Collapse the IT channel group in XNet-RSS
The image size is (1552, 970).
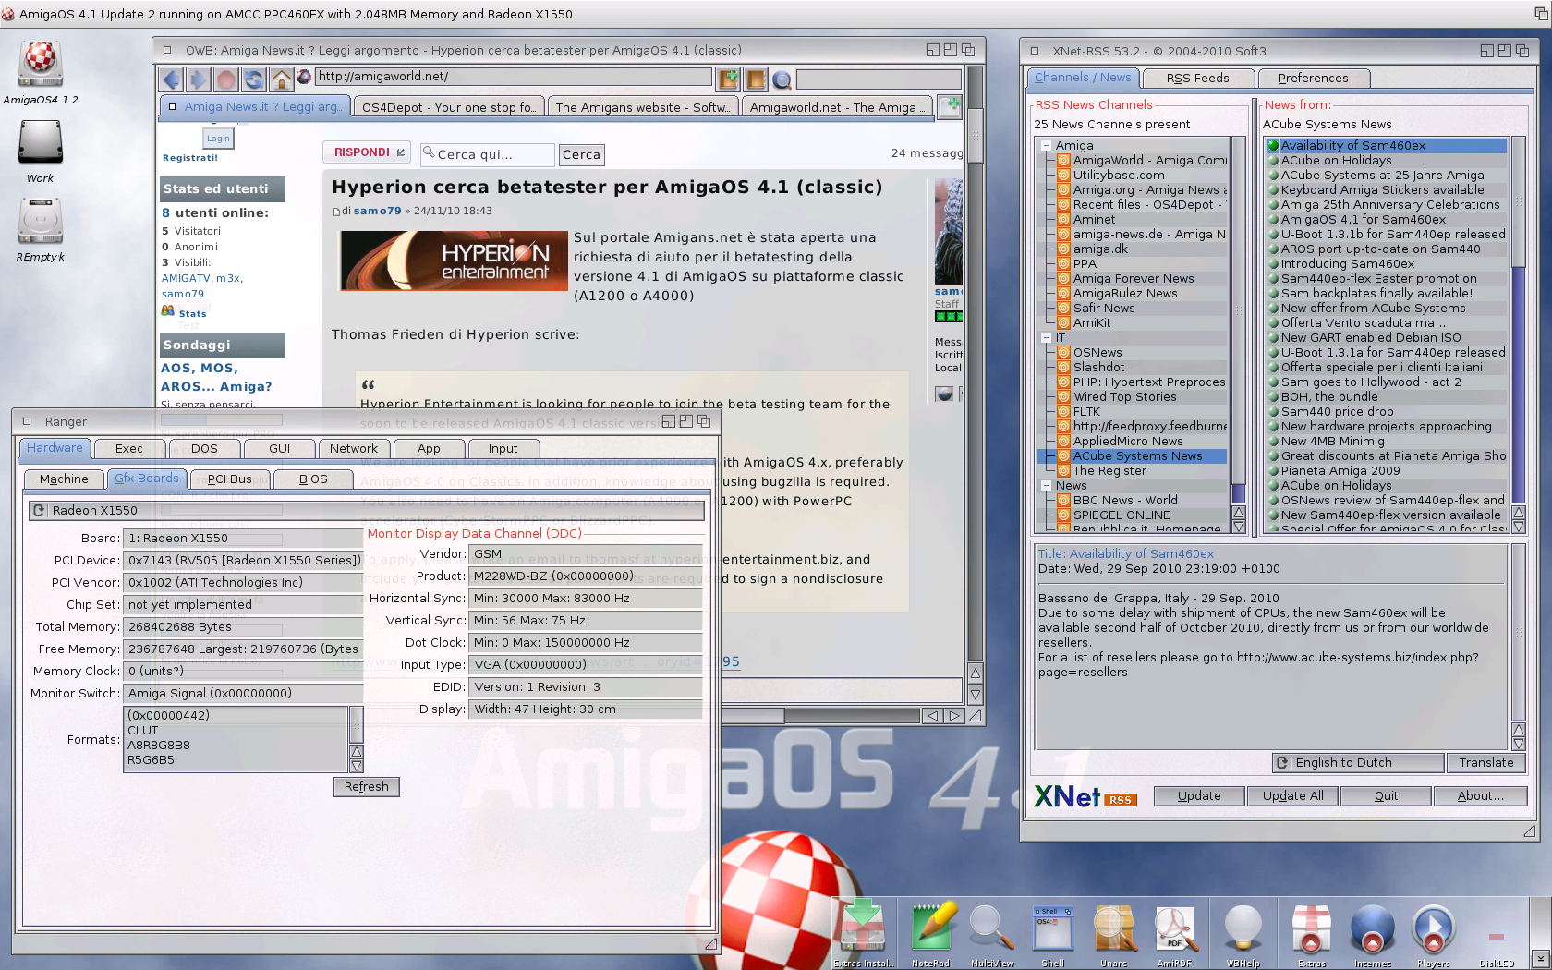(x=1047, y=338)
